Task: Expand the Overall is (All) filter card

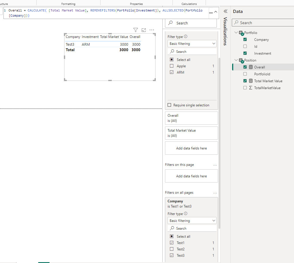Action: coord(191,118)
